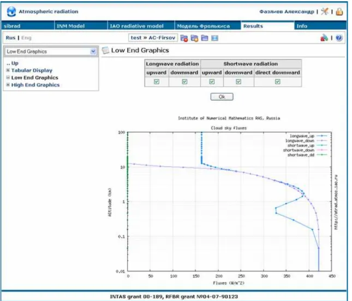Click the longwave_down legend entry

coord(306,141)
